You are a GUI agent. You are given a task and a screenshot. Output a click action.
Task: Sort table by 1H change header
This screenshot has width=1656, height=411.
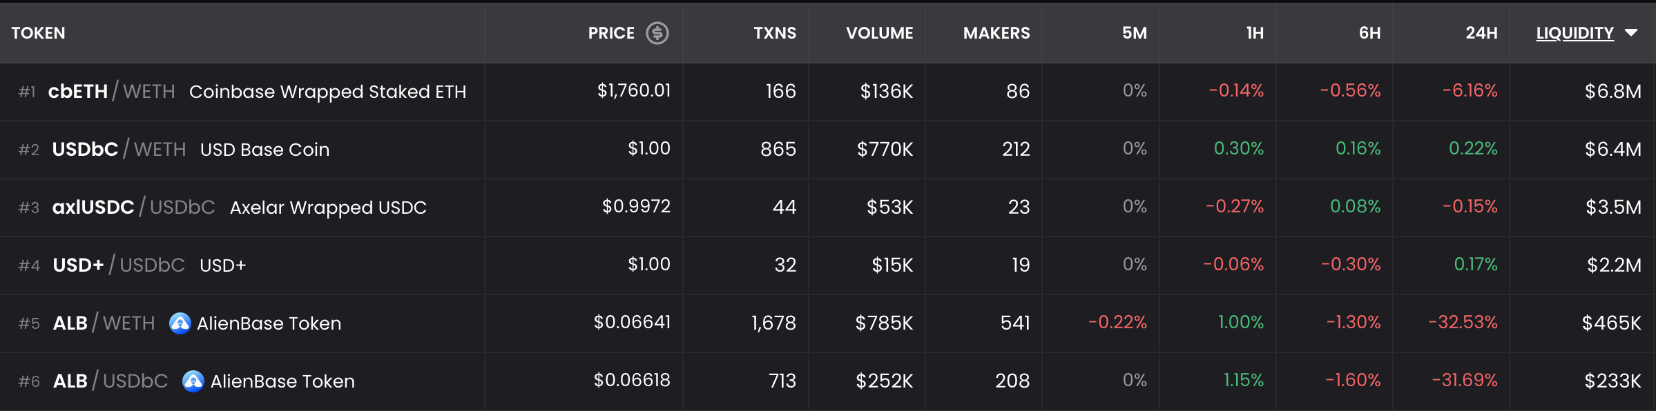pos(1255,33)
